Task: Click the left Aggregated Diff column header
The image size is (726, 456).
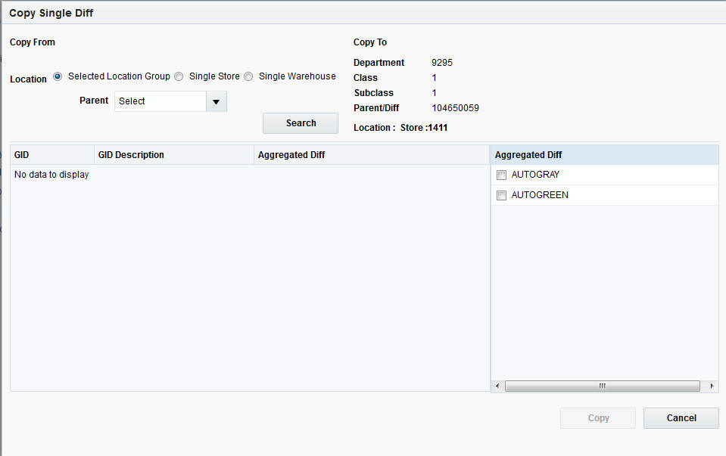Action: pyautogui.click(x=291, y=154)
